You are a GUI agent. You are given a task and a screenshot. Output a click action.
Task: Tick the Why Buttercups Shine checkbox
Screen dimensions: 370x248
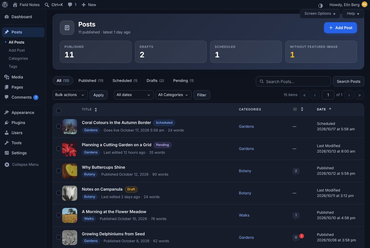pyautogui.click(x=58, y=171)
